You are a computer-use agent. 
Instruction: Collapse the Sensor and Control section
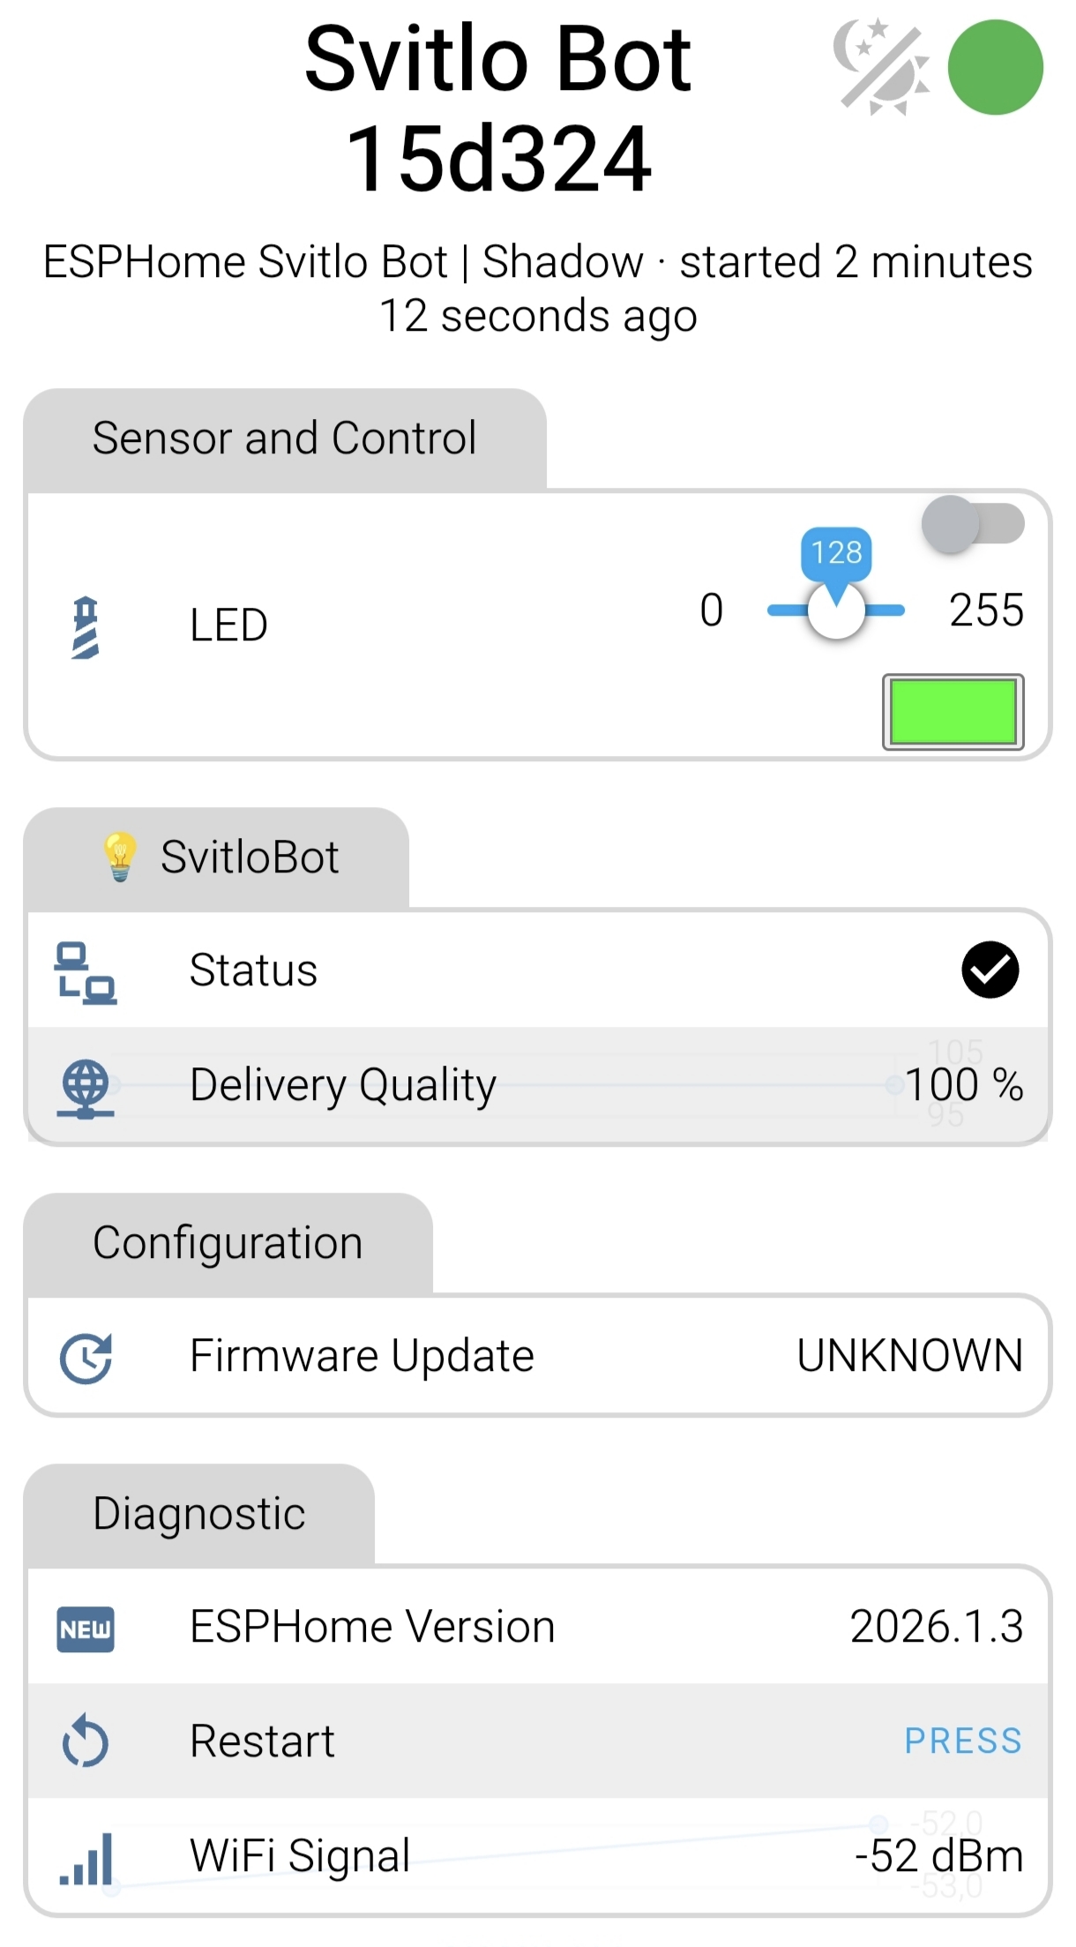tap(285, 439)
